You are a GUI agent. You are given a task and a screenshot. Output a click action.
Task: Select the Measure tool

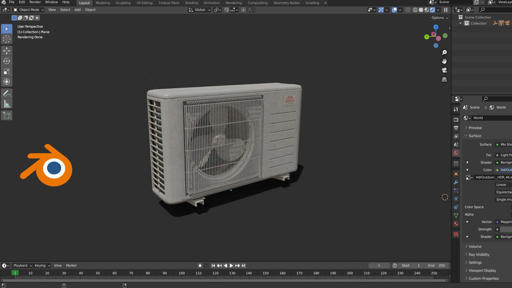(x=6, y=103)
